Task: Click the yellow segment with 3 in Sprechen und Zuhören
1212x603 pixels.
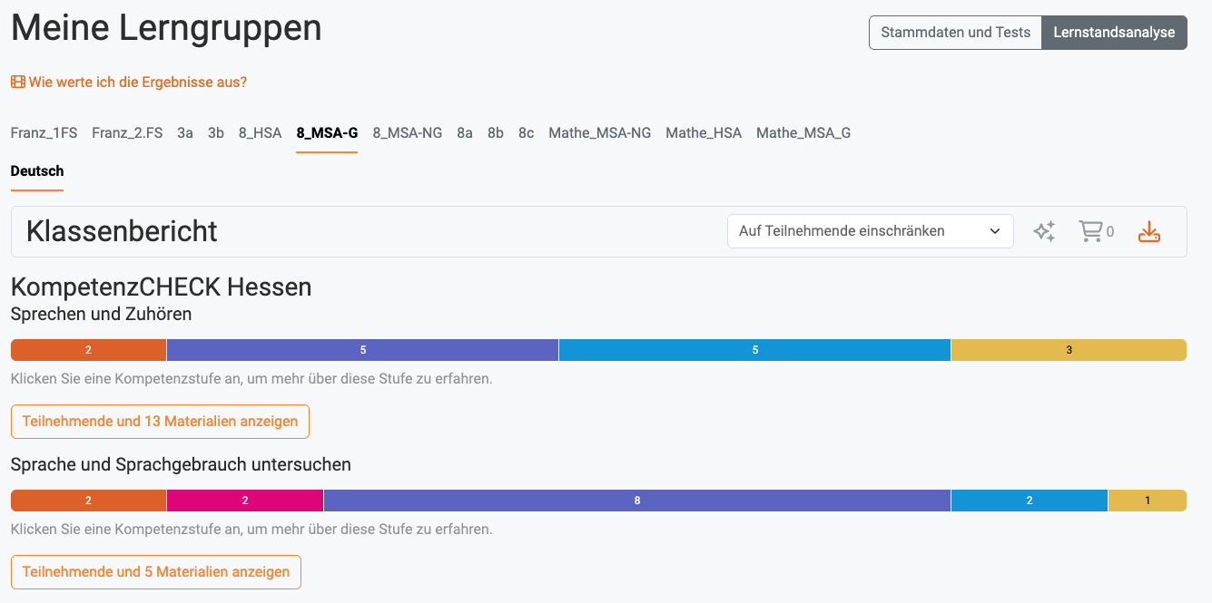Action: tap(1069, 350)
